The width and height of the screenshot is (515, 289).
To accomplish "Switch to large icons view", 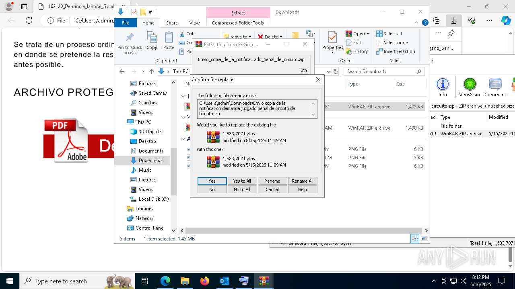I will pos(424,239).
